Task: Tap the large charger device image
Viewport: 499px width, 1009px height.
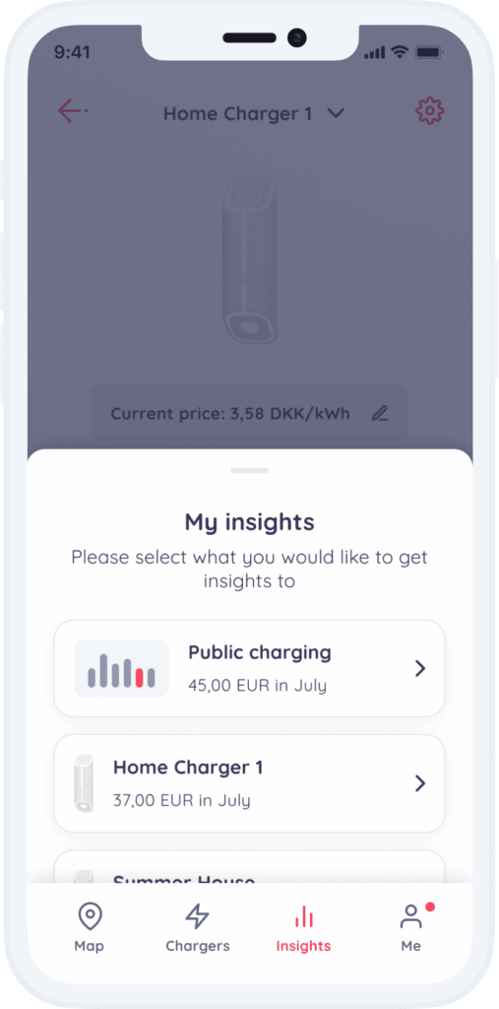Action: tap(250, 259)
